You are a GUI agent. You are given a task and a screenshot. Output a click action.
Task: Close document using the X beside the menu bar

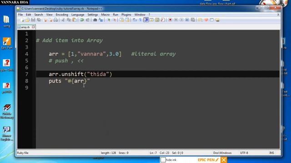pyautogui.click(x=278, y=14)
